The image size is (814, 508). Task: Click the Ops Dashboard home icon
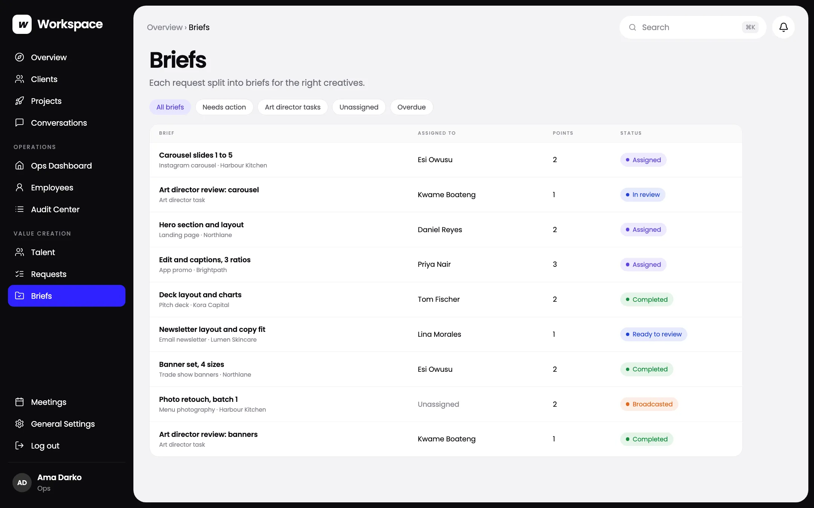click(20, 166)
